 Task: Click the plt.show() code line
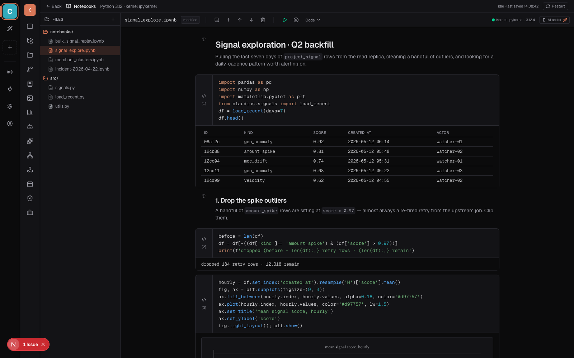point(260,326)
